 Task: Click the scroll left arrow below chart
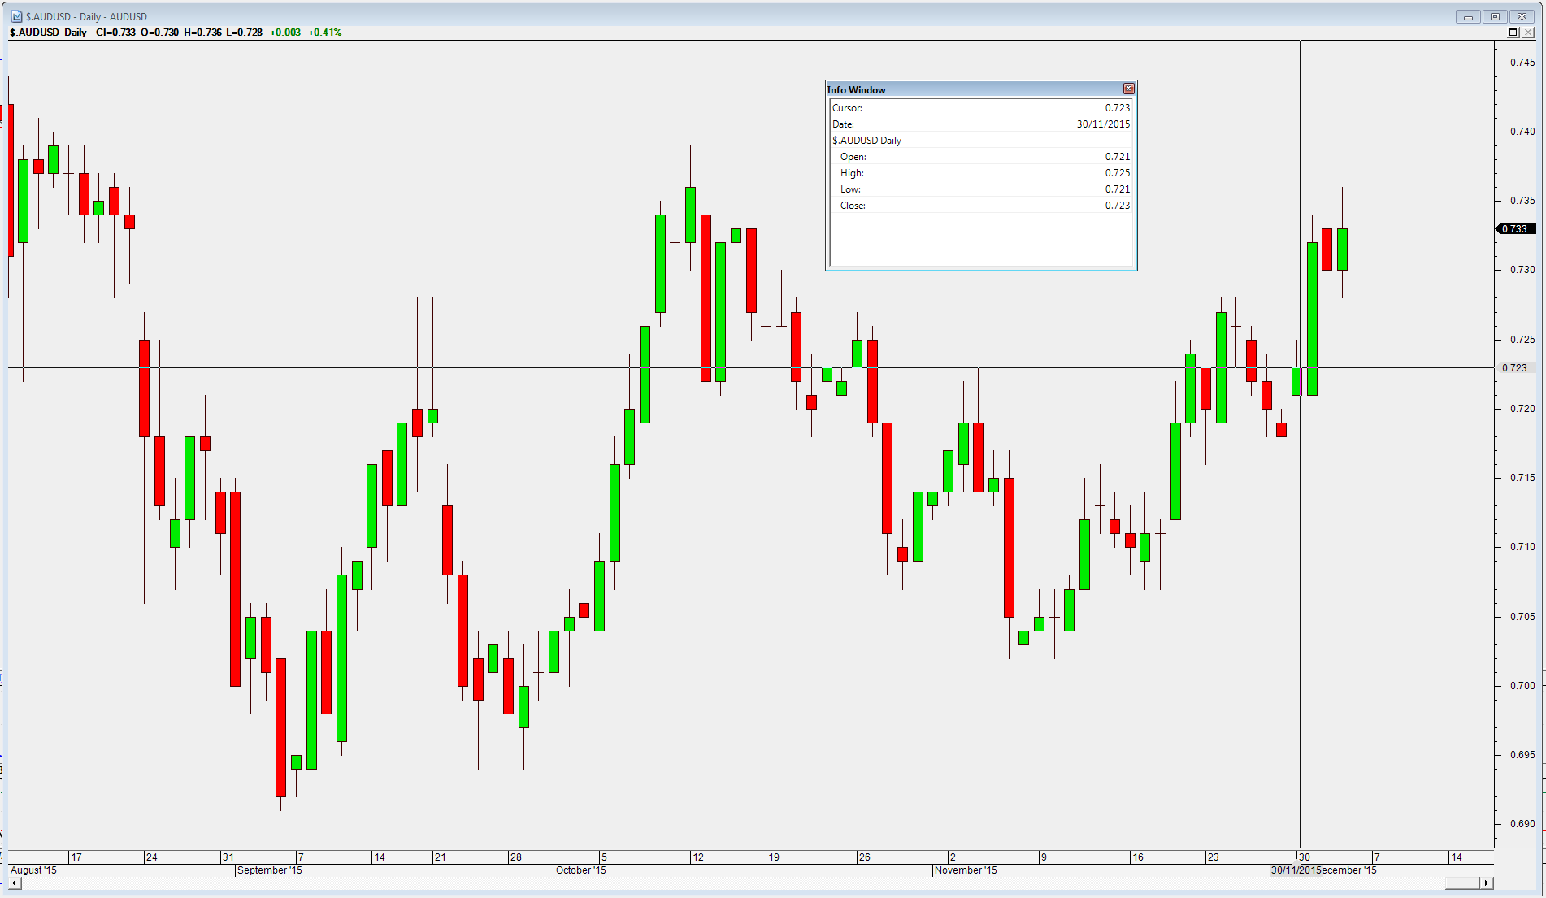point(14,883)
